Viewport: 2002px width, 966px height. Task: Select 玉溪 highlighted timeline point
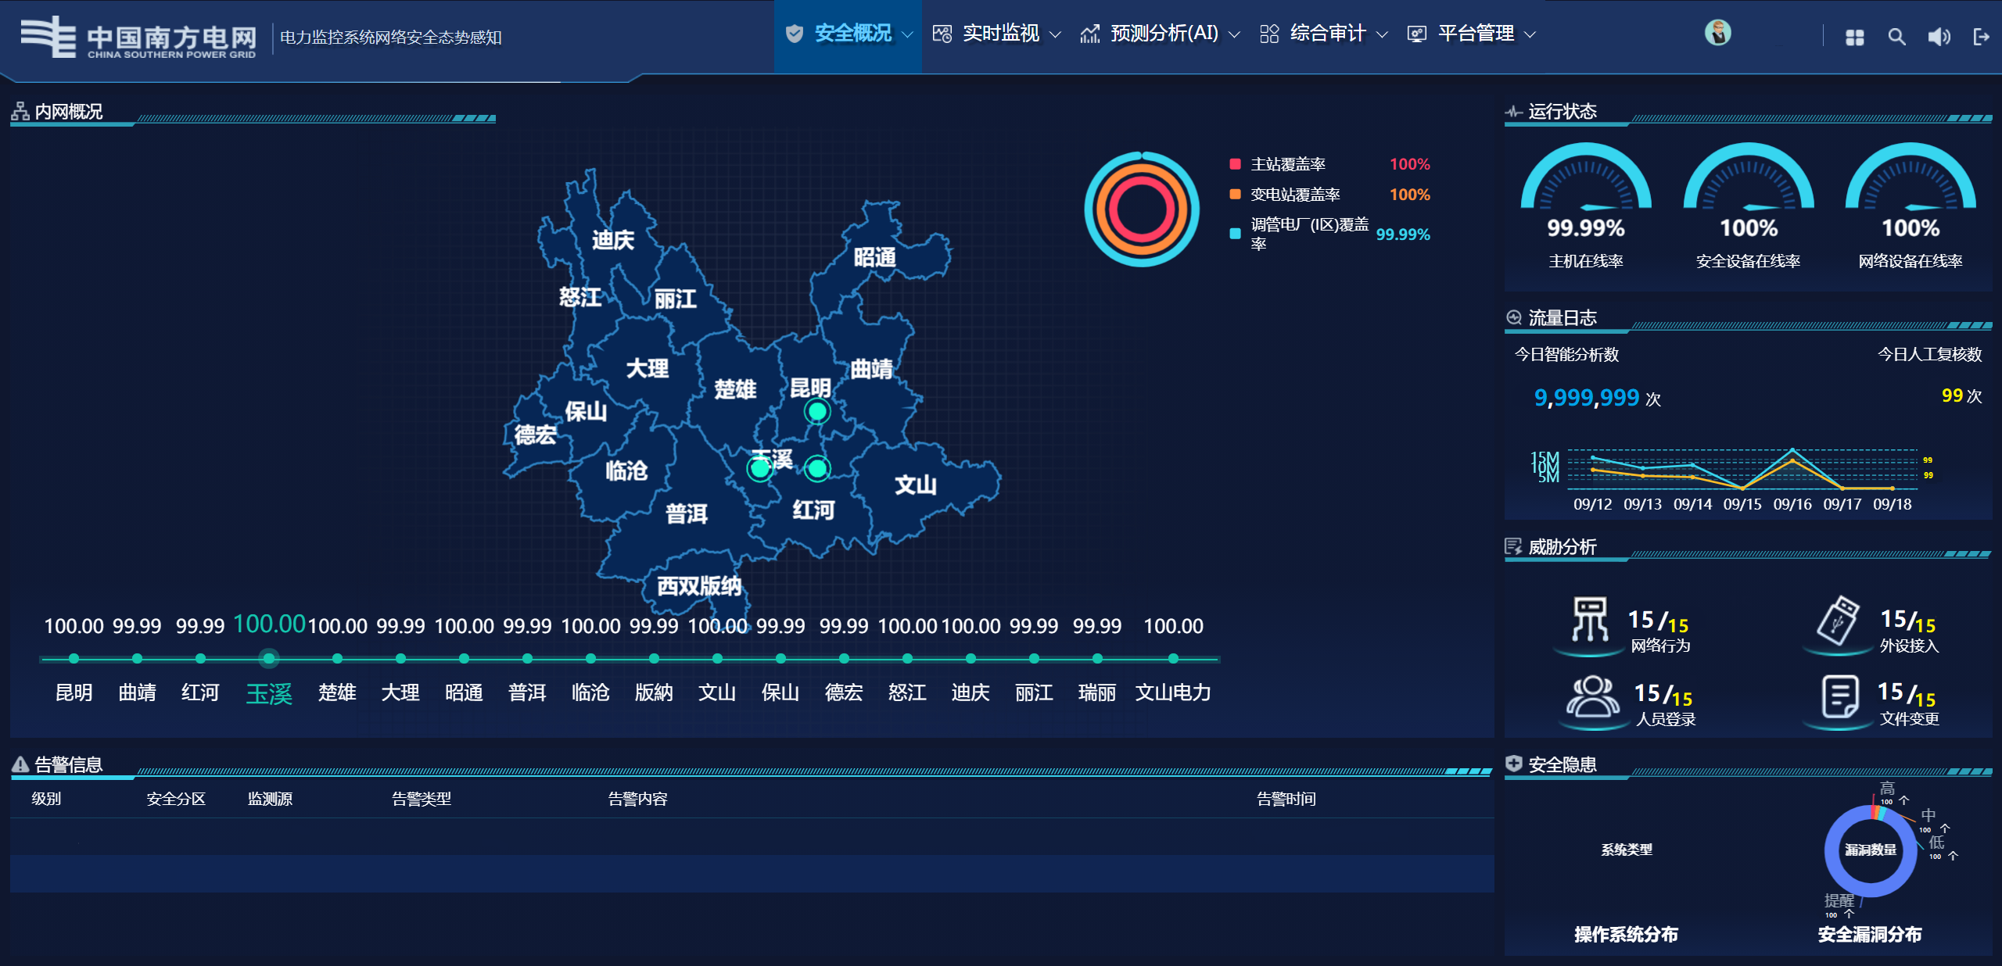pyautogui.click(x=269, y=659)
